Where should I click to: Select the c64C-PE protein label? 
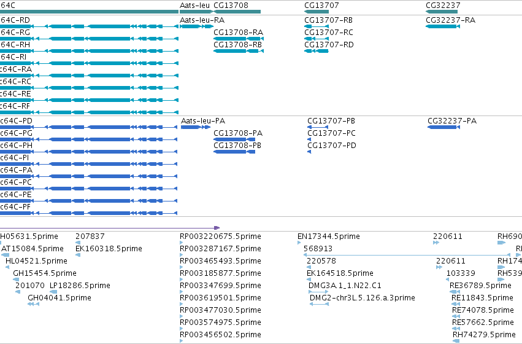tap(16, 195)
